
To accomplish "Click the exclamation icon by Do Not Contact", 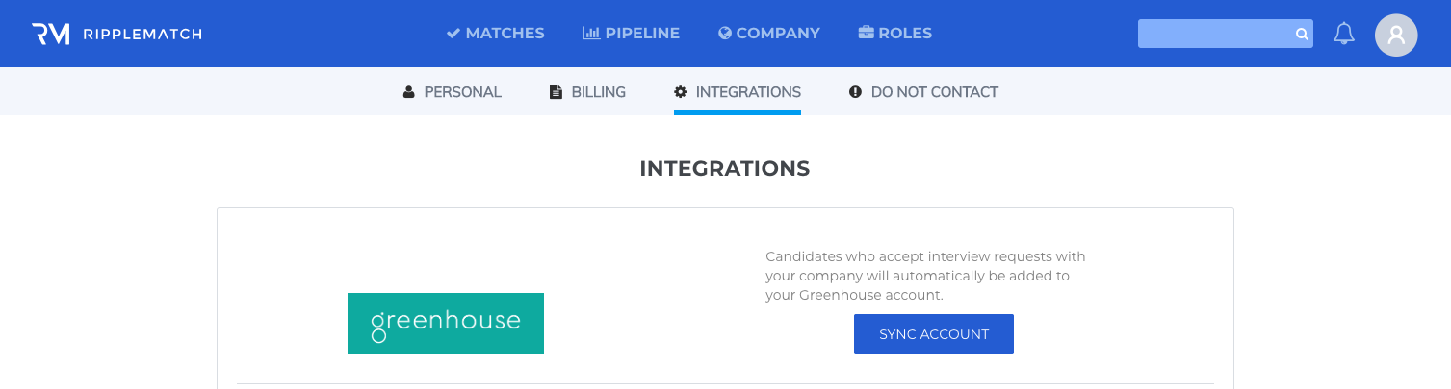I will click(855, 92).
